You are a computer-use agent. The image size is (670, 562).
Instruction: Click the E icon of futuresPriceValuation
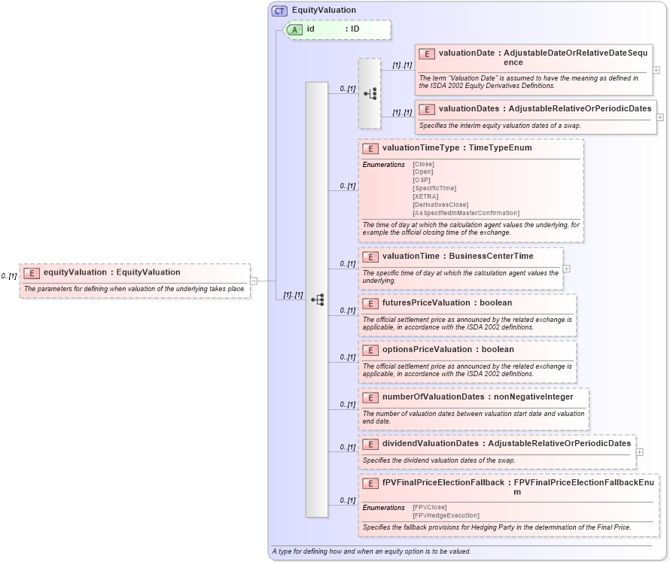click(370, 303)
